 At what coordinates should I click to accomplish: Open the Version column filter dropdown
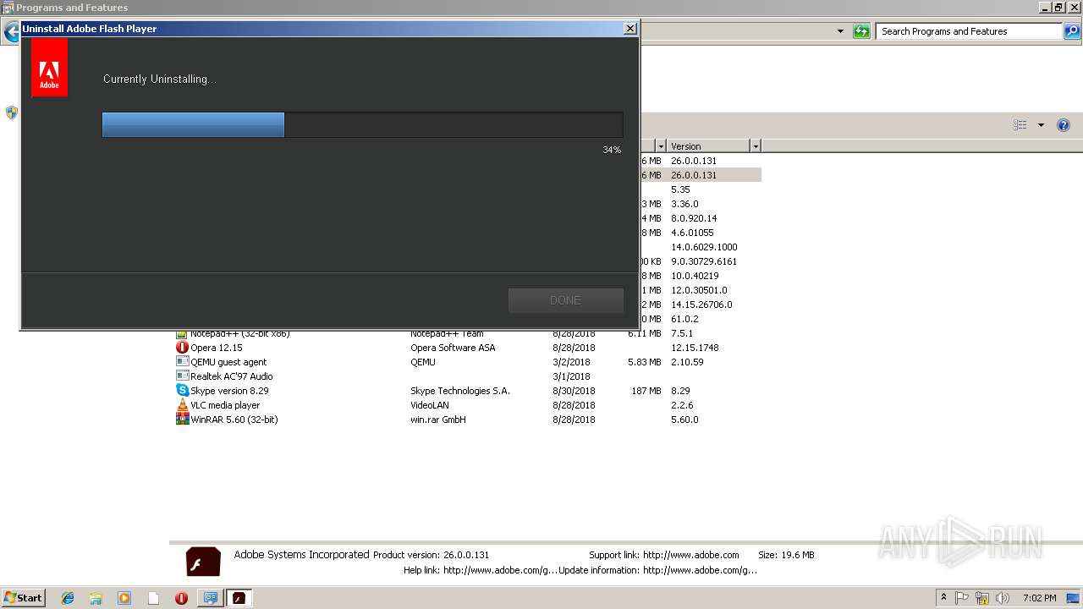[756, 146]
